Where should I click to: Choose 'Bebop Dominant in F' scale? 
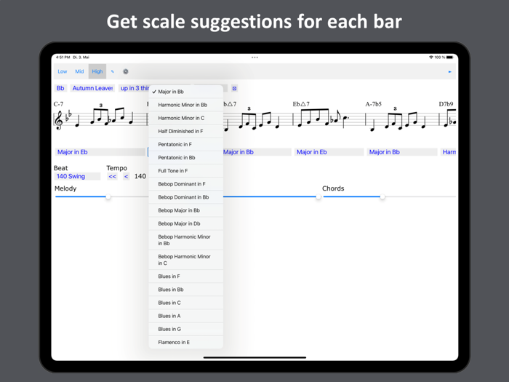(x=185, y=184)
